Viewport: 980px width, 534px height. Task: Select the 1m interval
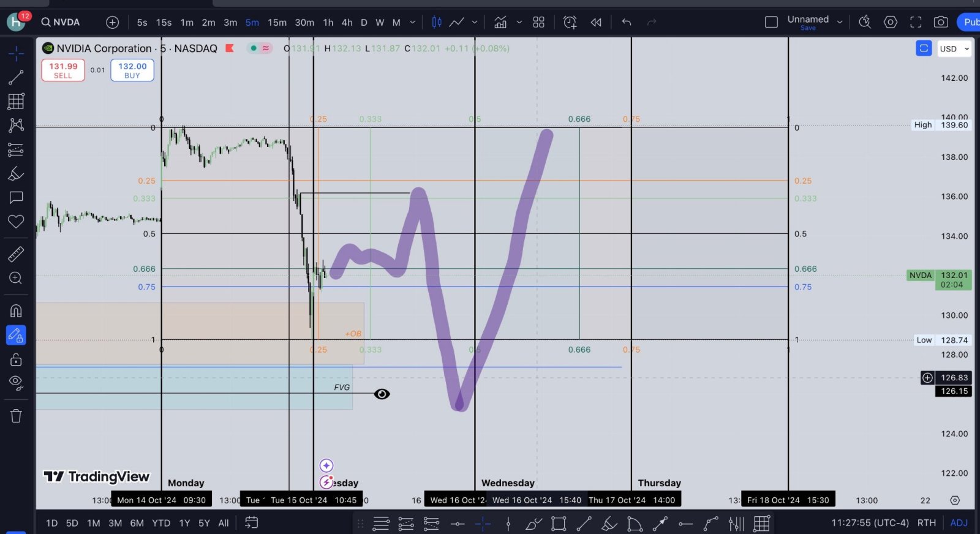pyautogui.click(x=187, y=22)
